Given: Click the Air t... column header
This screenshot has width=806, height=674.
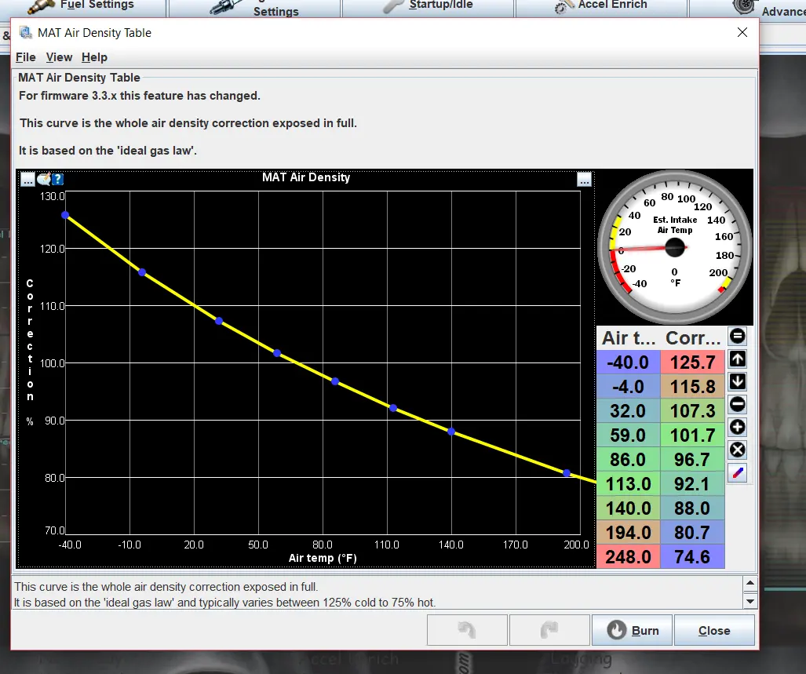Looking at the screenshot, I should pyautogui.click(x=628, y=338).
